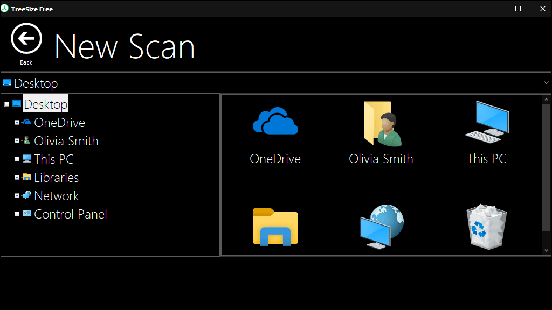Click the Back arrow button
This screenshot has height=310, width=552.
(x=26, y=39)
